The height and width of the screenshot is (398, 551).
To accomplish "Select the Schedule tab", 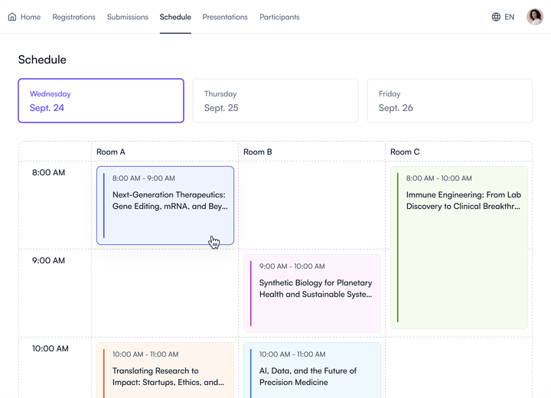I will [x=175, y=17].
